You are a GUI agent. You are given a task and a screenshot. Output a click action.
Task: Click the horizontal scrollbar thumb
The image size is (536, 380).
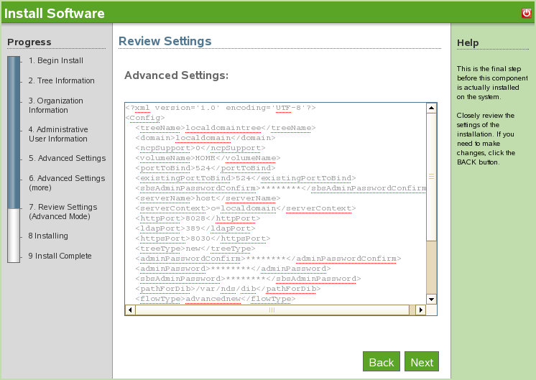[x=272, y=310]
